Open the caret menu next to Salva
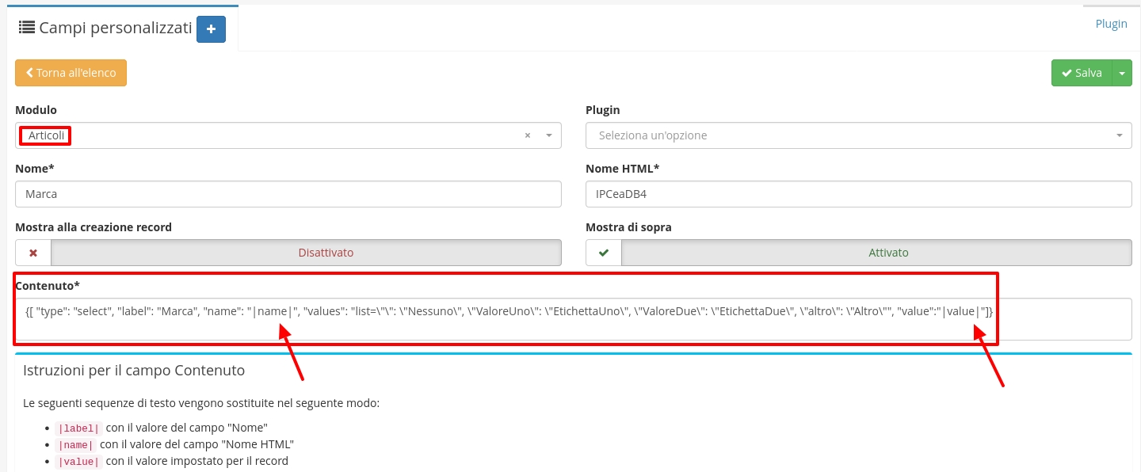This screenshot has height=472, width=1141. 1122,73
